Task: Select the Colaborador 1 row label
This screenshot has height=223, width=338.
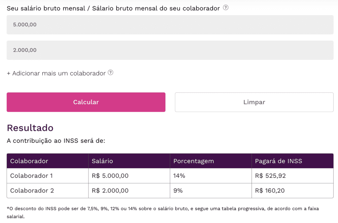Action: pyautogui.click(x=31, y=176)
